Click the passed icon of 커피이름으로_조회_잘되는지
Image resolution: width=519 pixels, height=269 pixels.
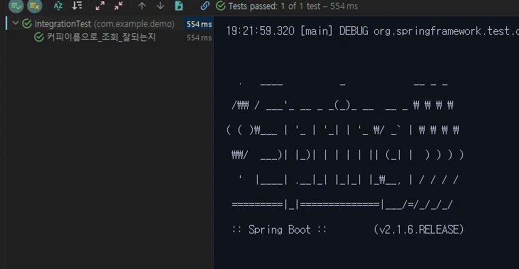pyautogui.click(x=39, y=37)
